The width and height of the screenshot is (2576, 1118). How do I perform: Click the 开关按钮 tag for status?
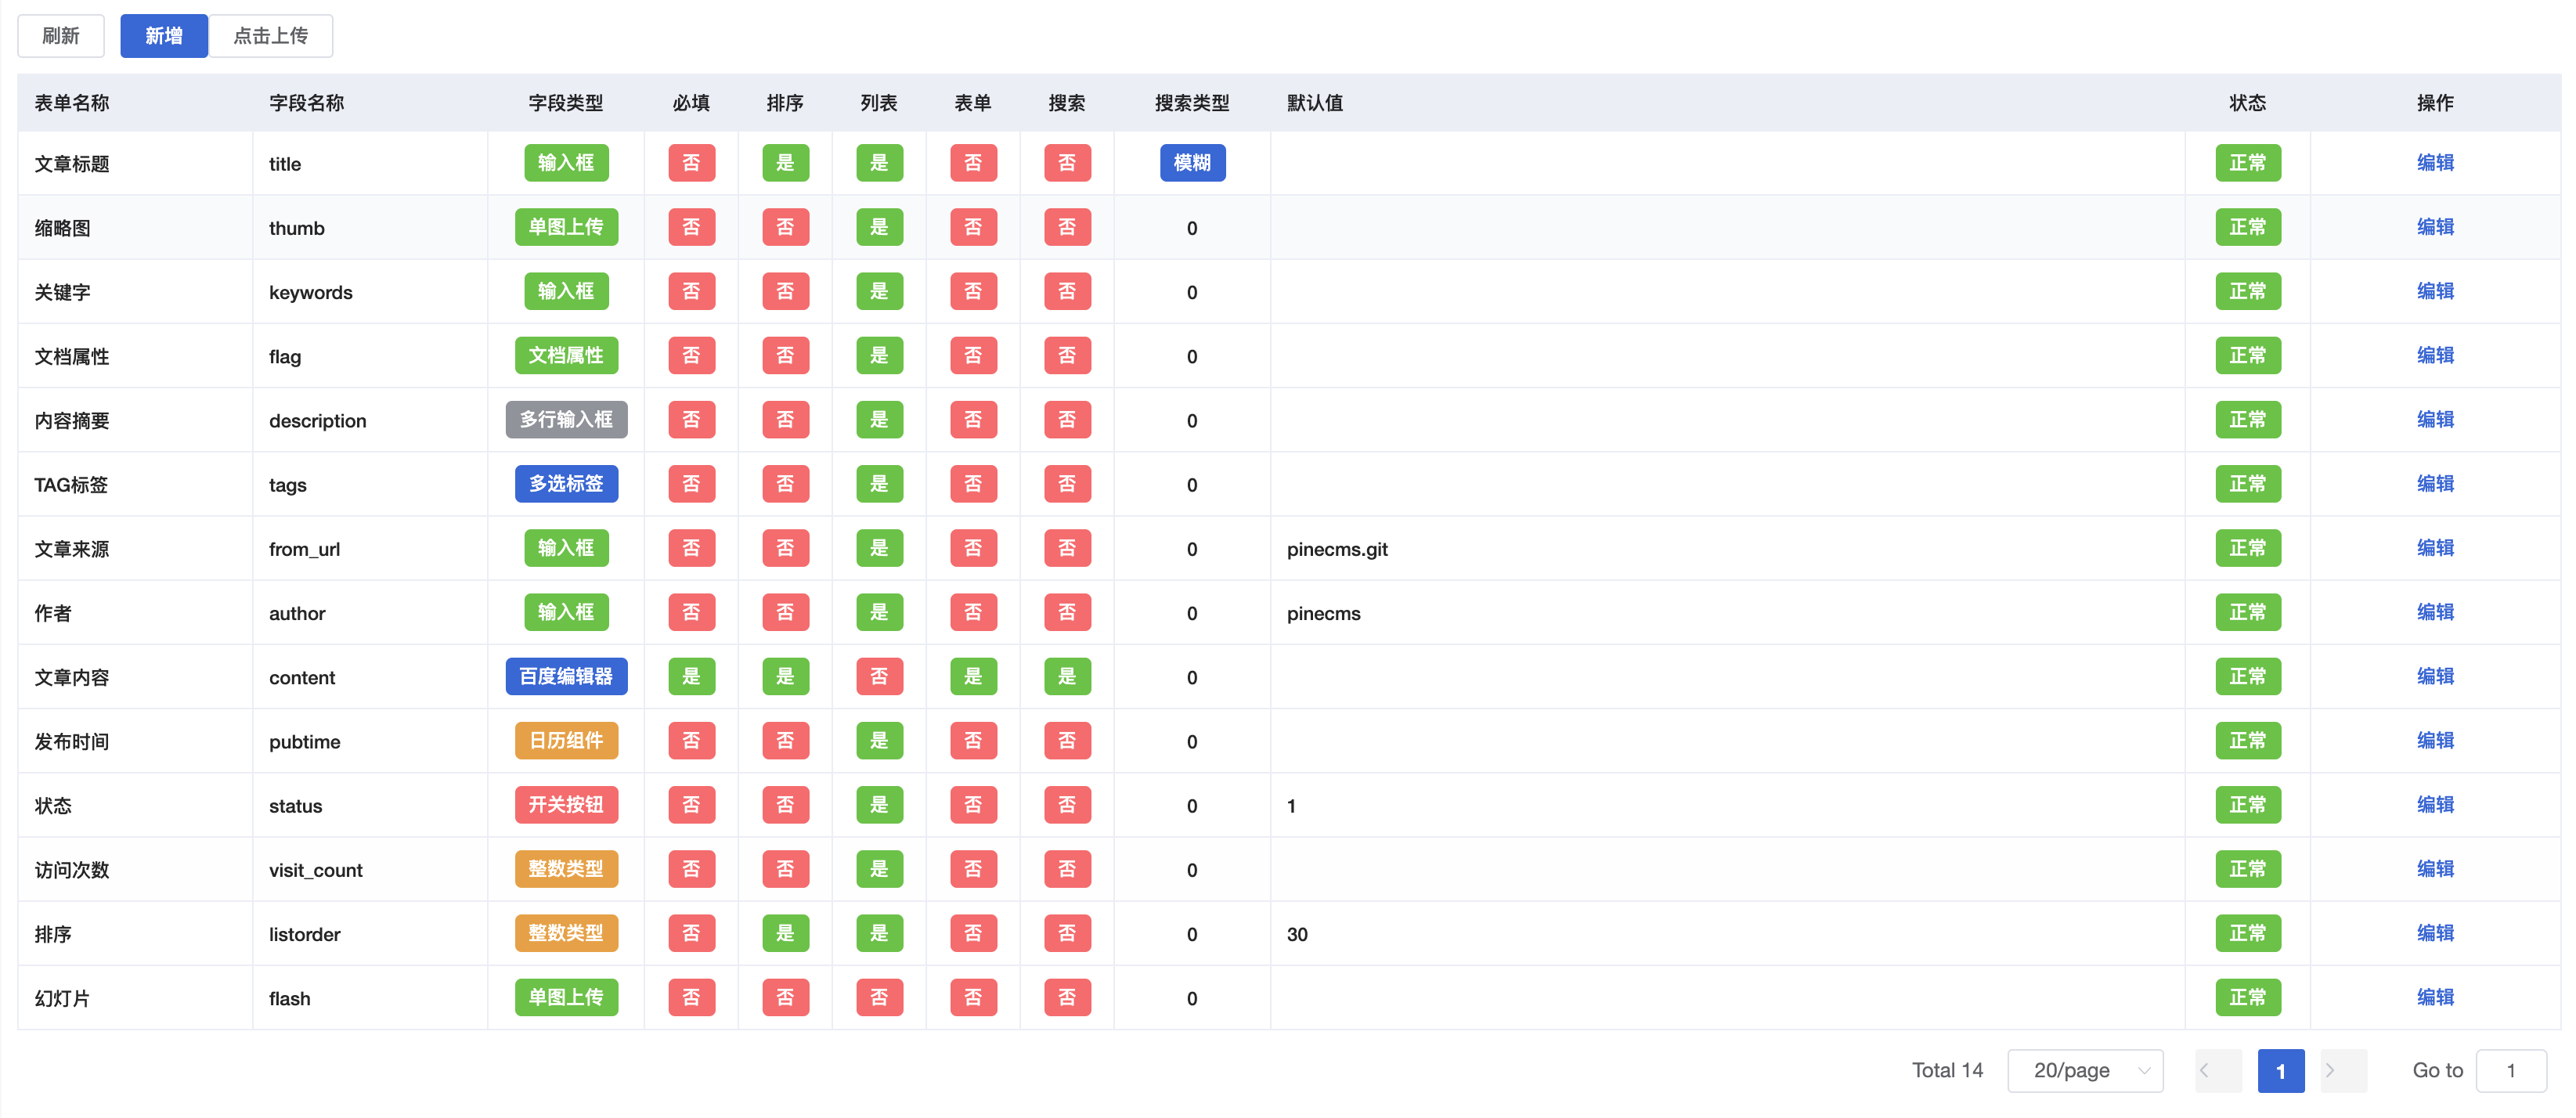(566, 805)
